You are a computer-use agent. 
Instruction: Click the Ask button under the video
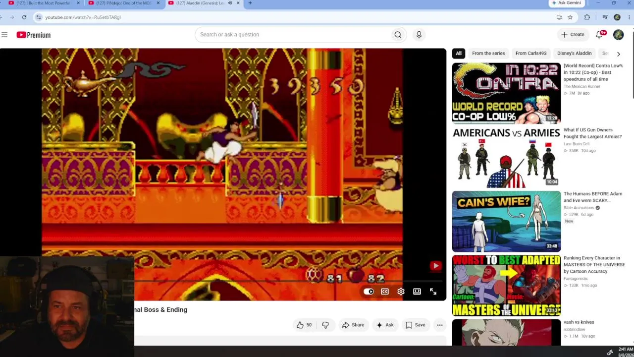tap(385, 325)
